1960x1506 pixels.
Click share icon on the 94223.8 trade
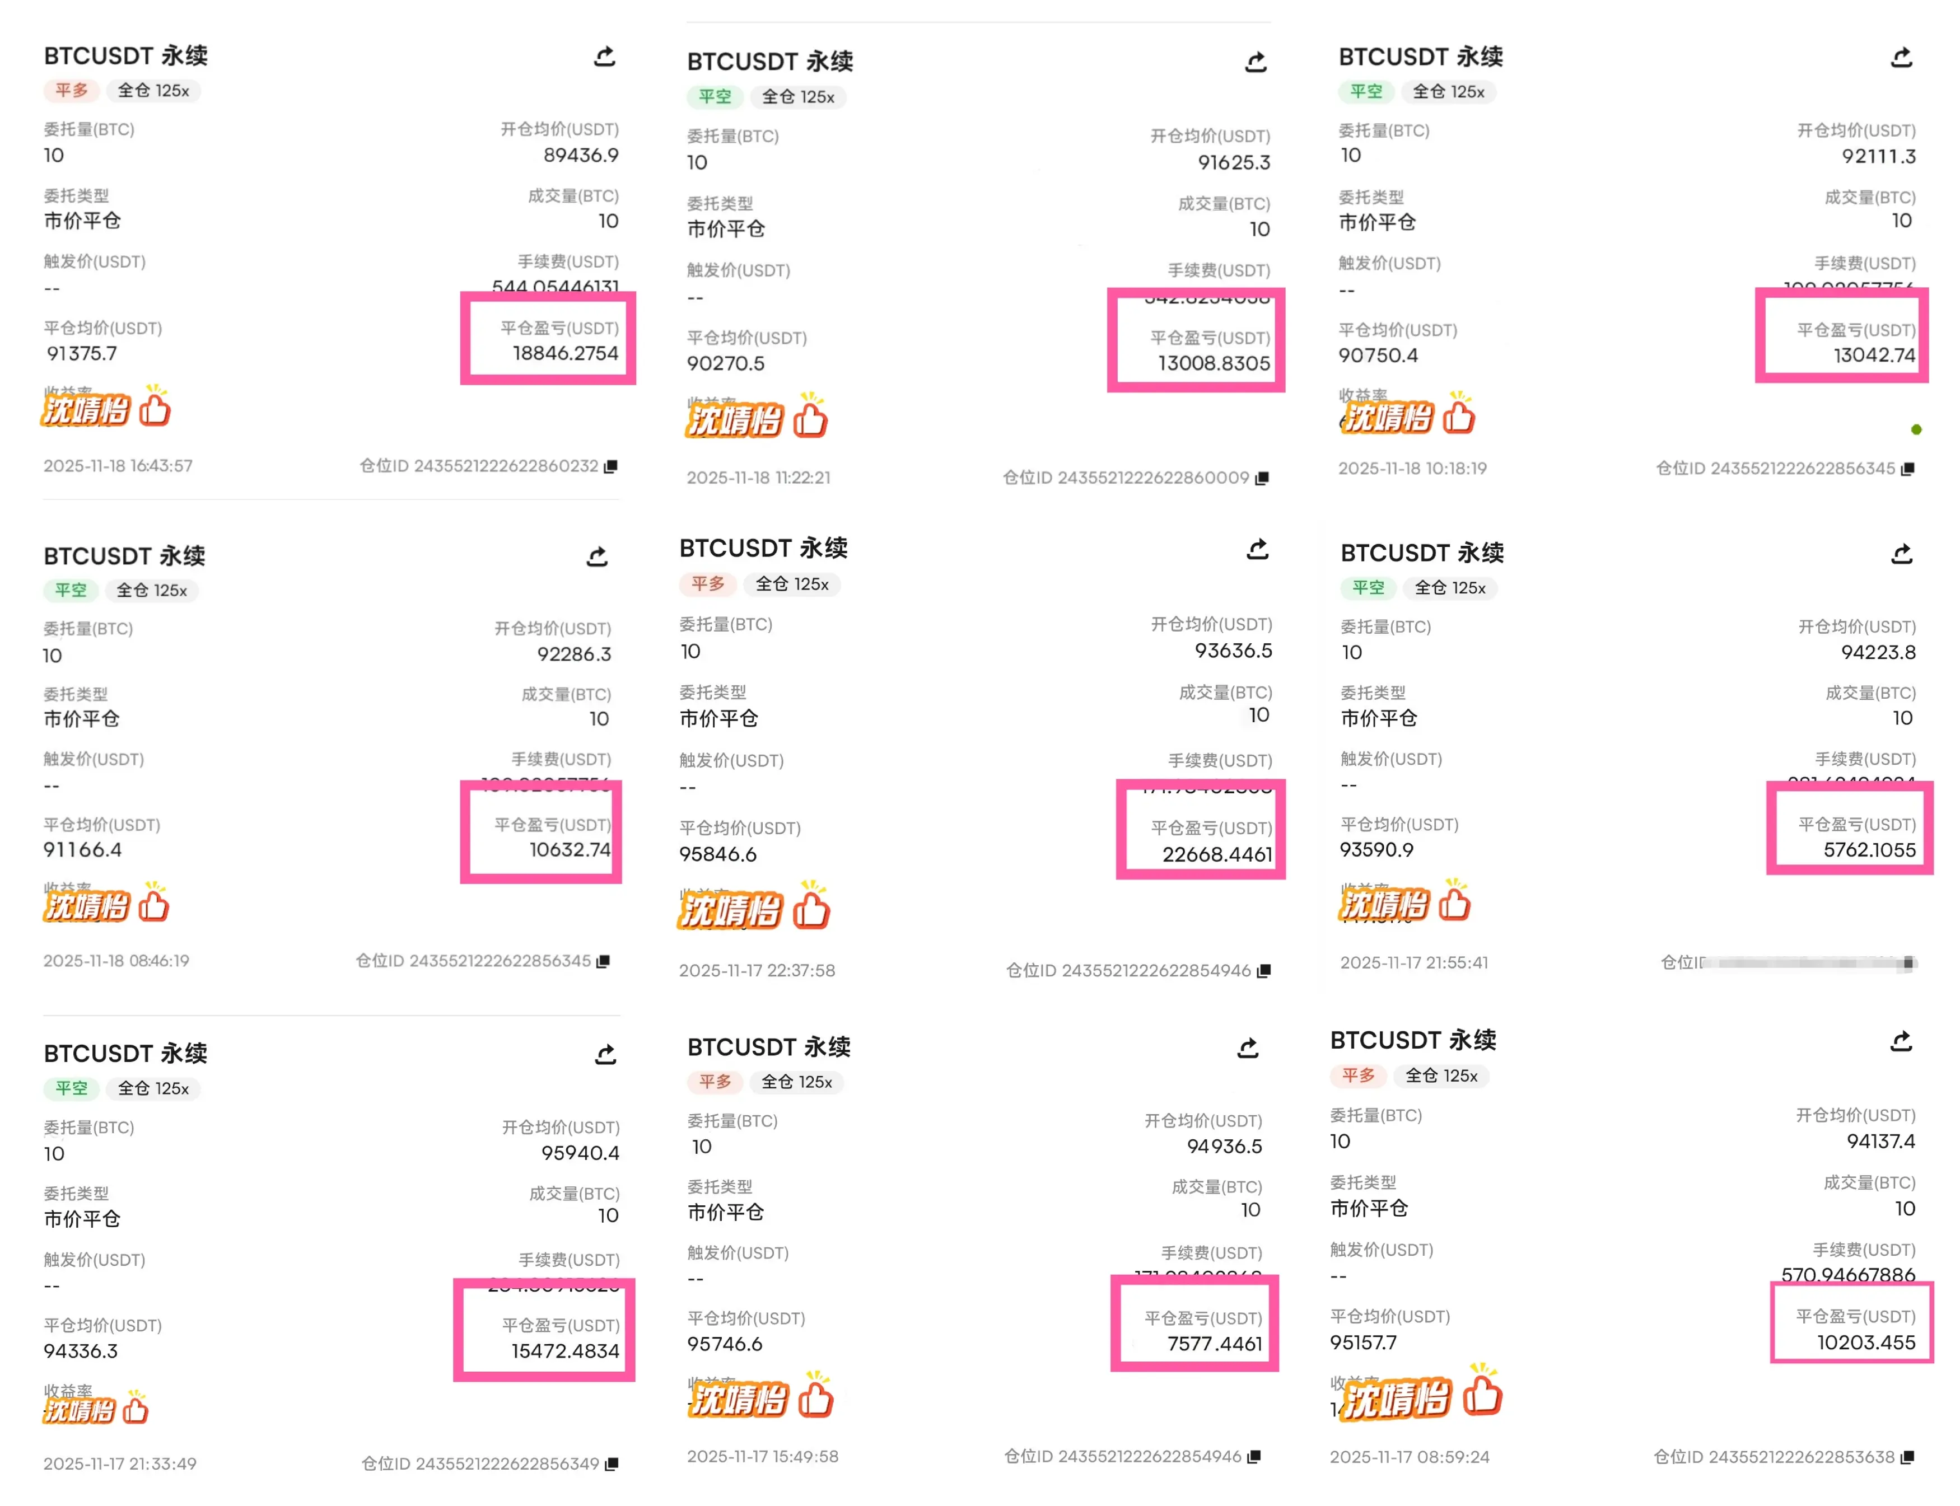[1902, 554]
